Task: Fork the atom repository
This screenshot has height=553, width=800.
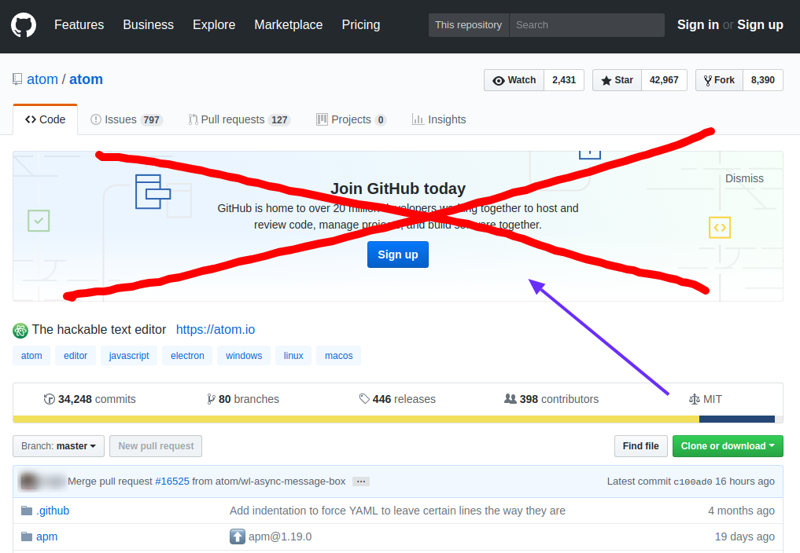Action: click(x=720, y=80)
